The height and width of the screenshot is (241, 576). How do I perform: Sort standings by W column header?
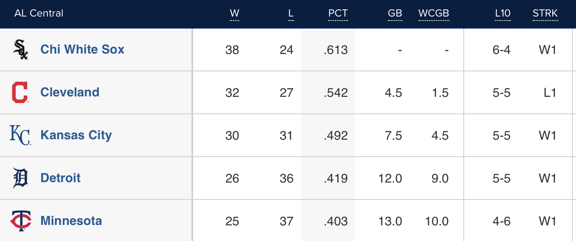pos(234,13)
